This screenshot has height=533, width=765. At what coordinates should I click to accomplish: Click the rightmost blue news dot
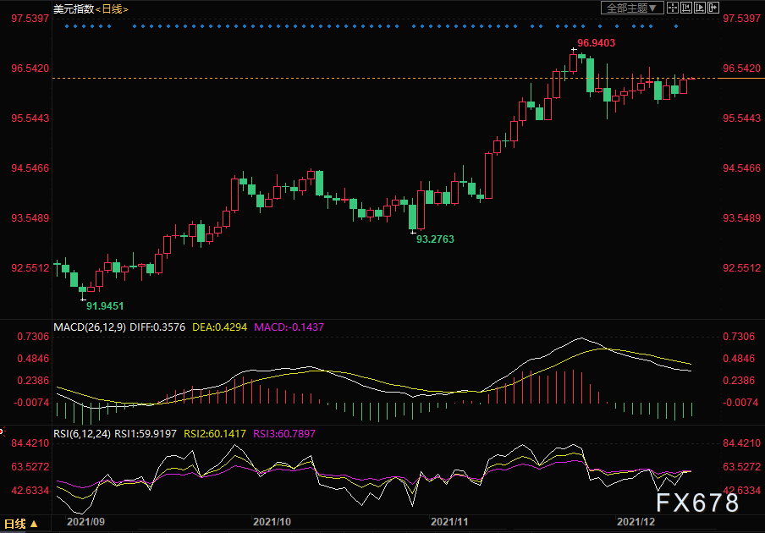[x=675, y=26]
